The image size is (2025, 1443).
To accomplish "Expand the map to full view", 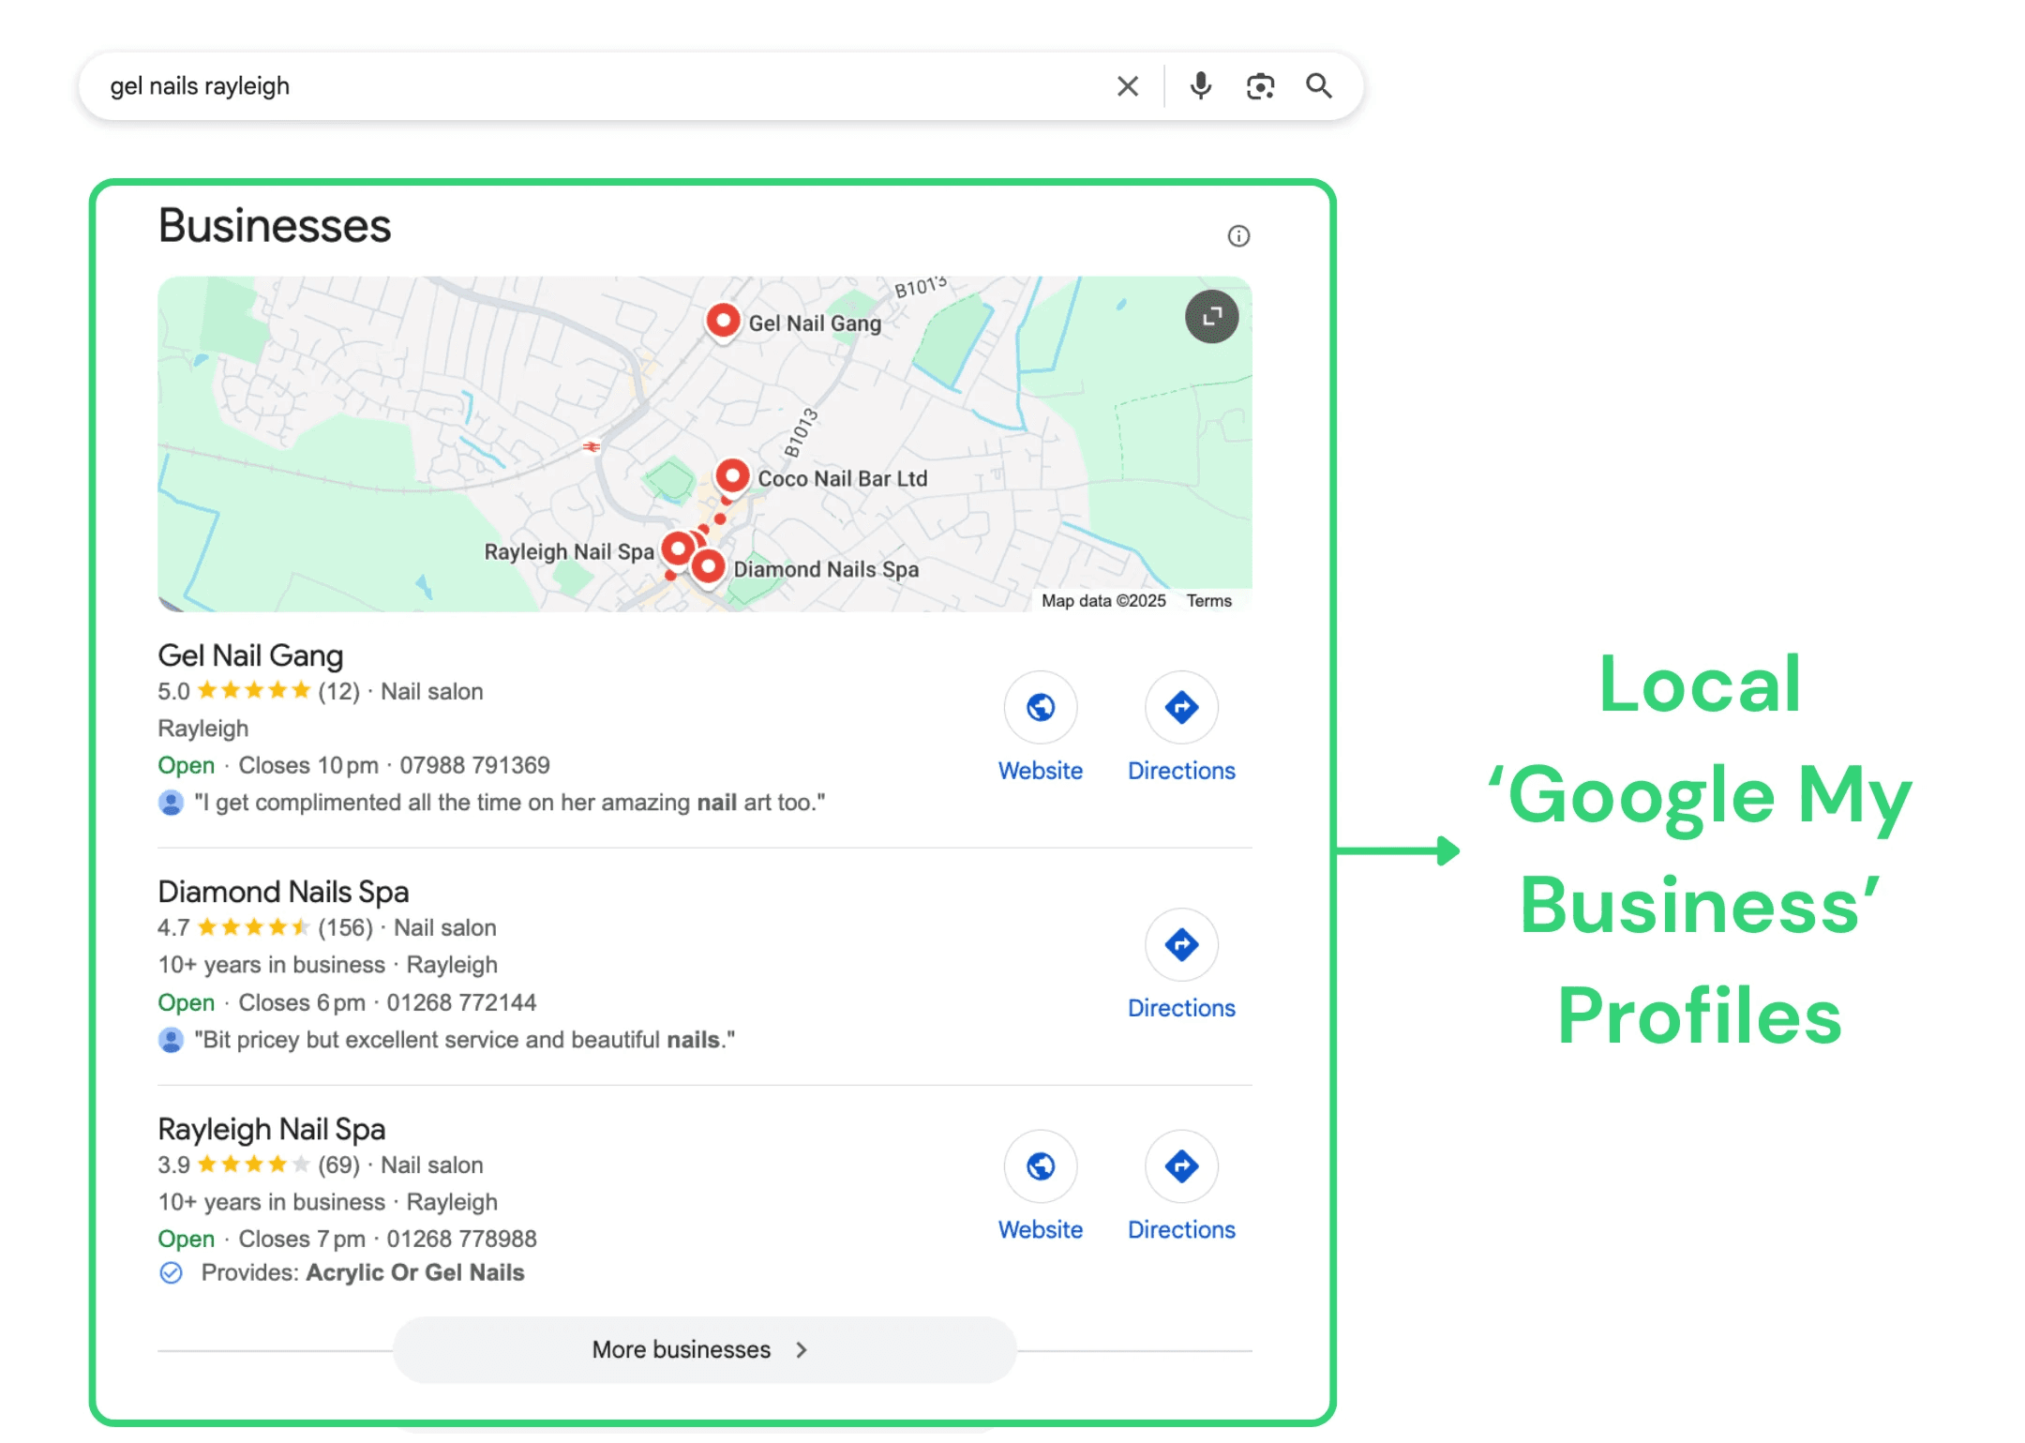I will pos(1211,317).
